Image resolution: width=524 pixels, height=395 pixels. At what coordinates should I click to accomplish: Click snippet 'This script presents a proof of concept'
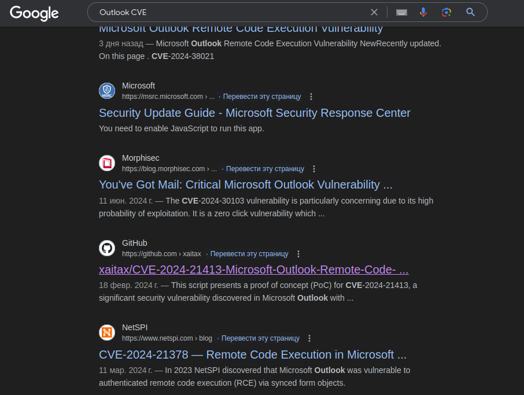point(258,291)
